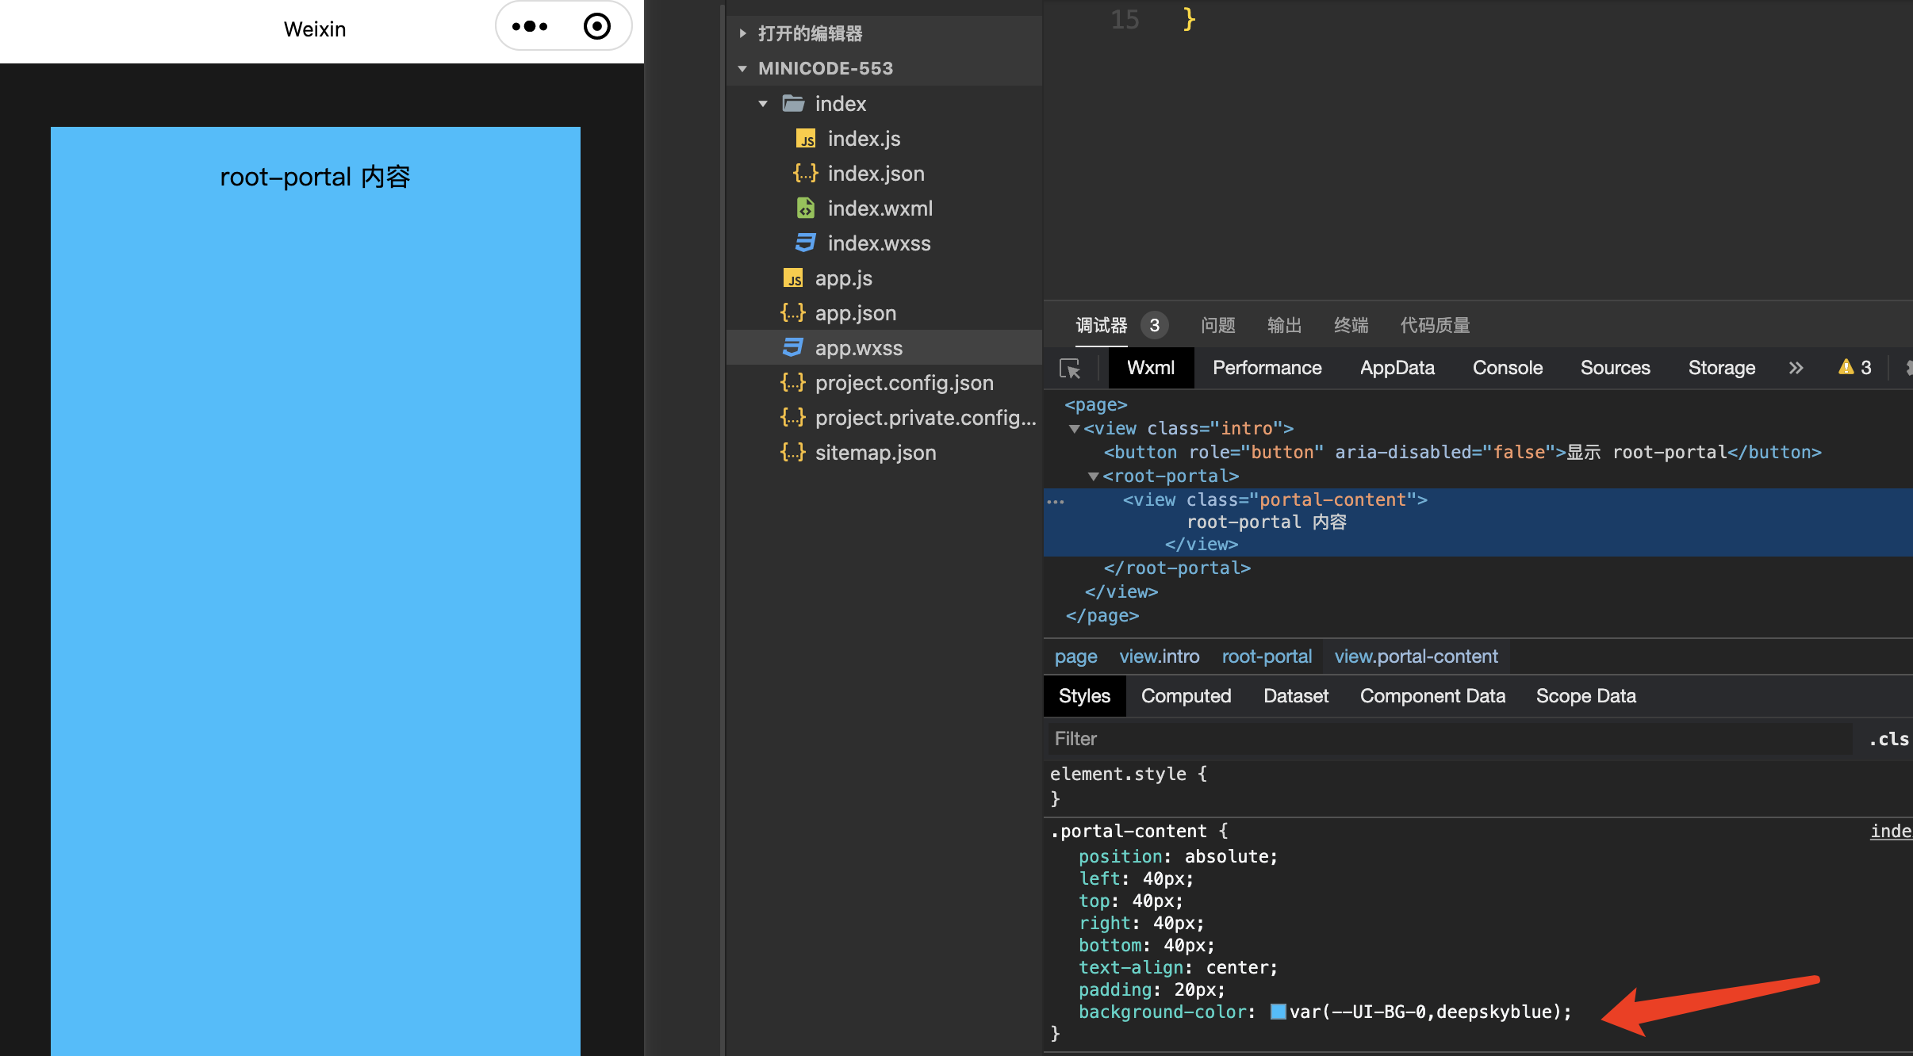
Task: Click the background-color blue swatch
Action: pyautogui.click(x=1278, y=1012)
